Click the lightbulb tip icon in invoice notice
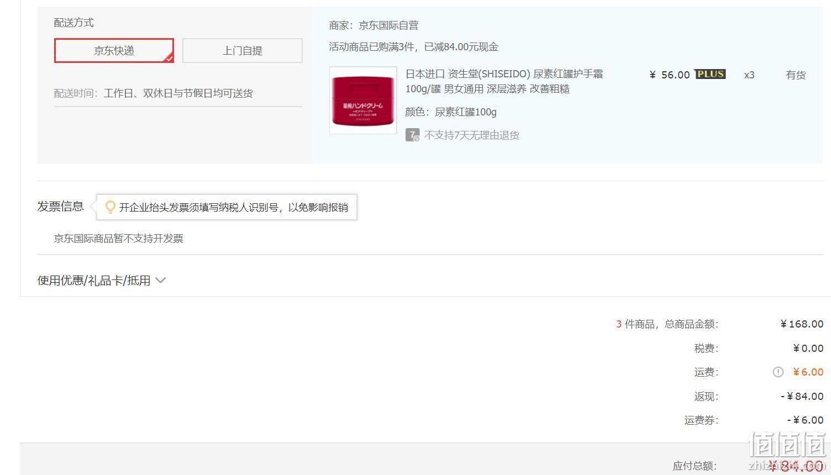This screenshot has width=831, height=475. 110,207
